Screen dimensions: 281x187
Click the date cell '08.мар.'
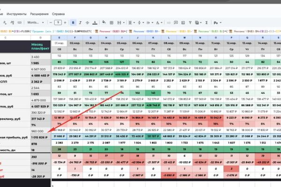[x=169, y=43]
